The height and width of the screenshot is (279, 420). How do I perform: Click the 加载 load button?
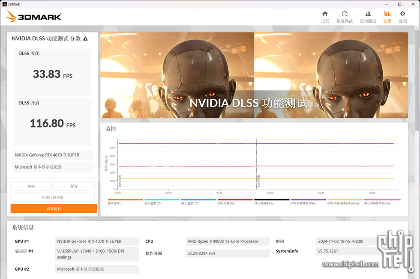[x=31, y=186]
